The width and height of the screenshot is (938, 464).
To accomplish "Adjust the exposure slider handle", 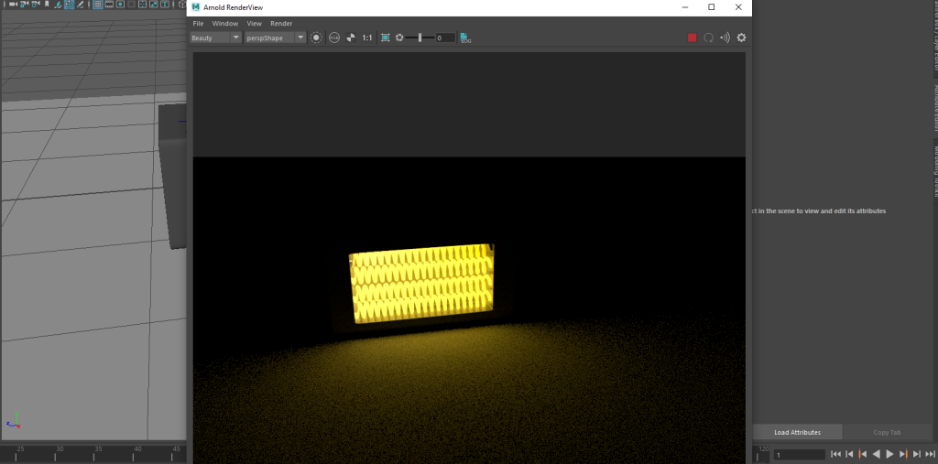I will (420, 38).
